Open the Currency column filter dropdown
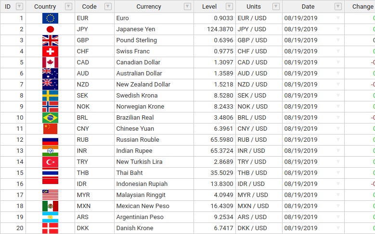The width and height of the screenshot is (375, 234). [188, 7]
